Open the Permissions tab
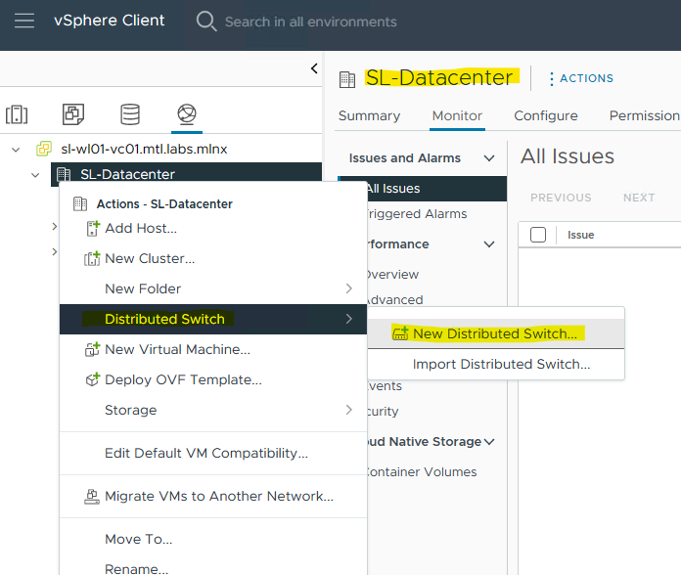The image size is (681, 575). point(645,115)
